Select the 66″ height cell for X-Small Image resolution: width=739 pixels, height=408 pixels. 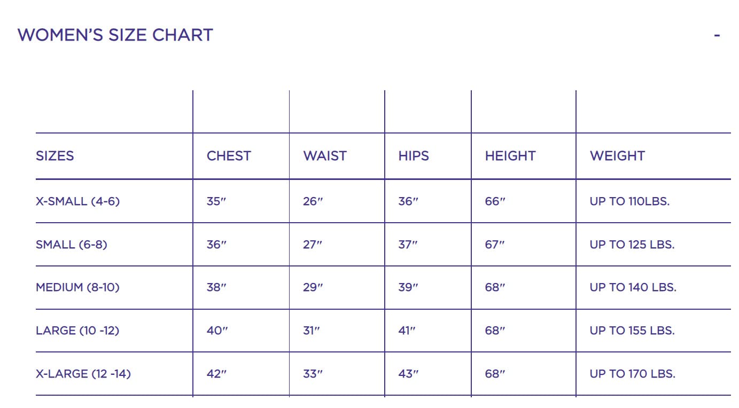495,201
